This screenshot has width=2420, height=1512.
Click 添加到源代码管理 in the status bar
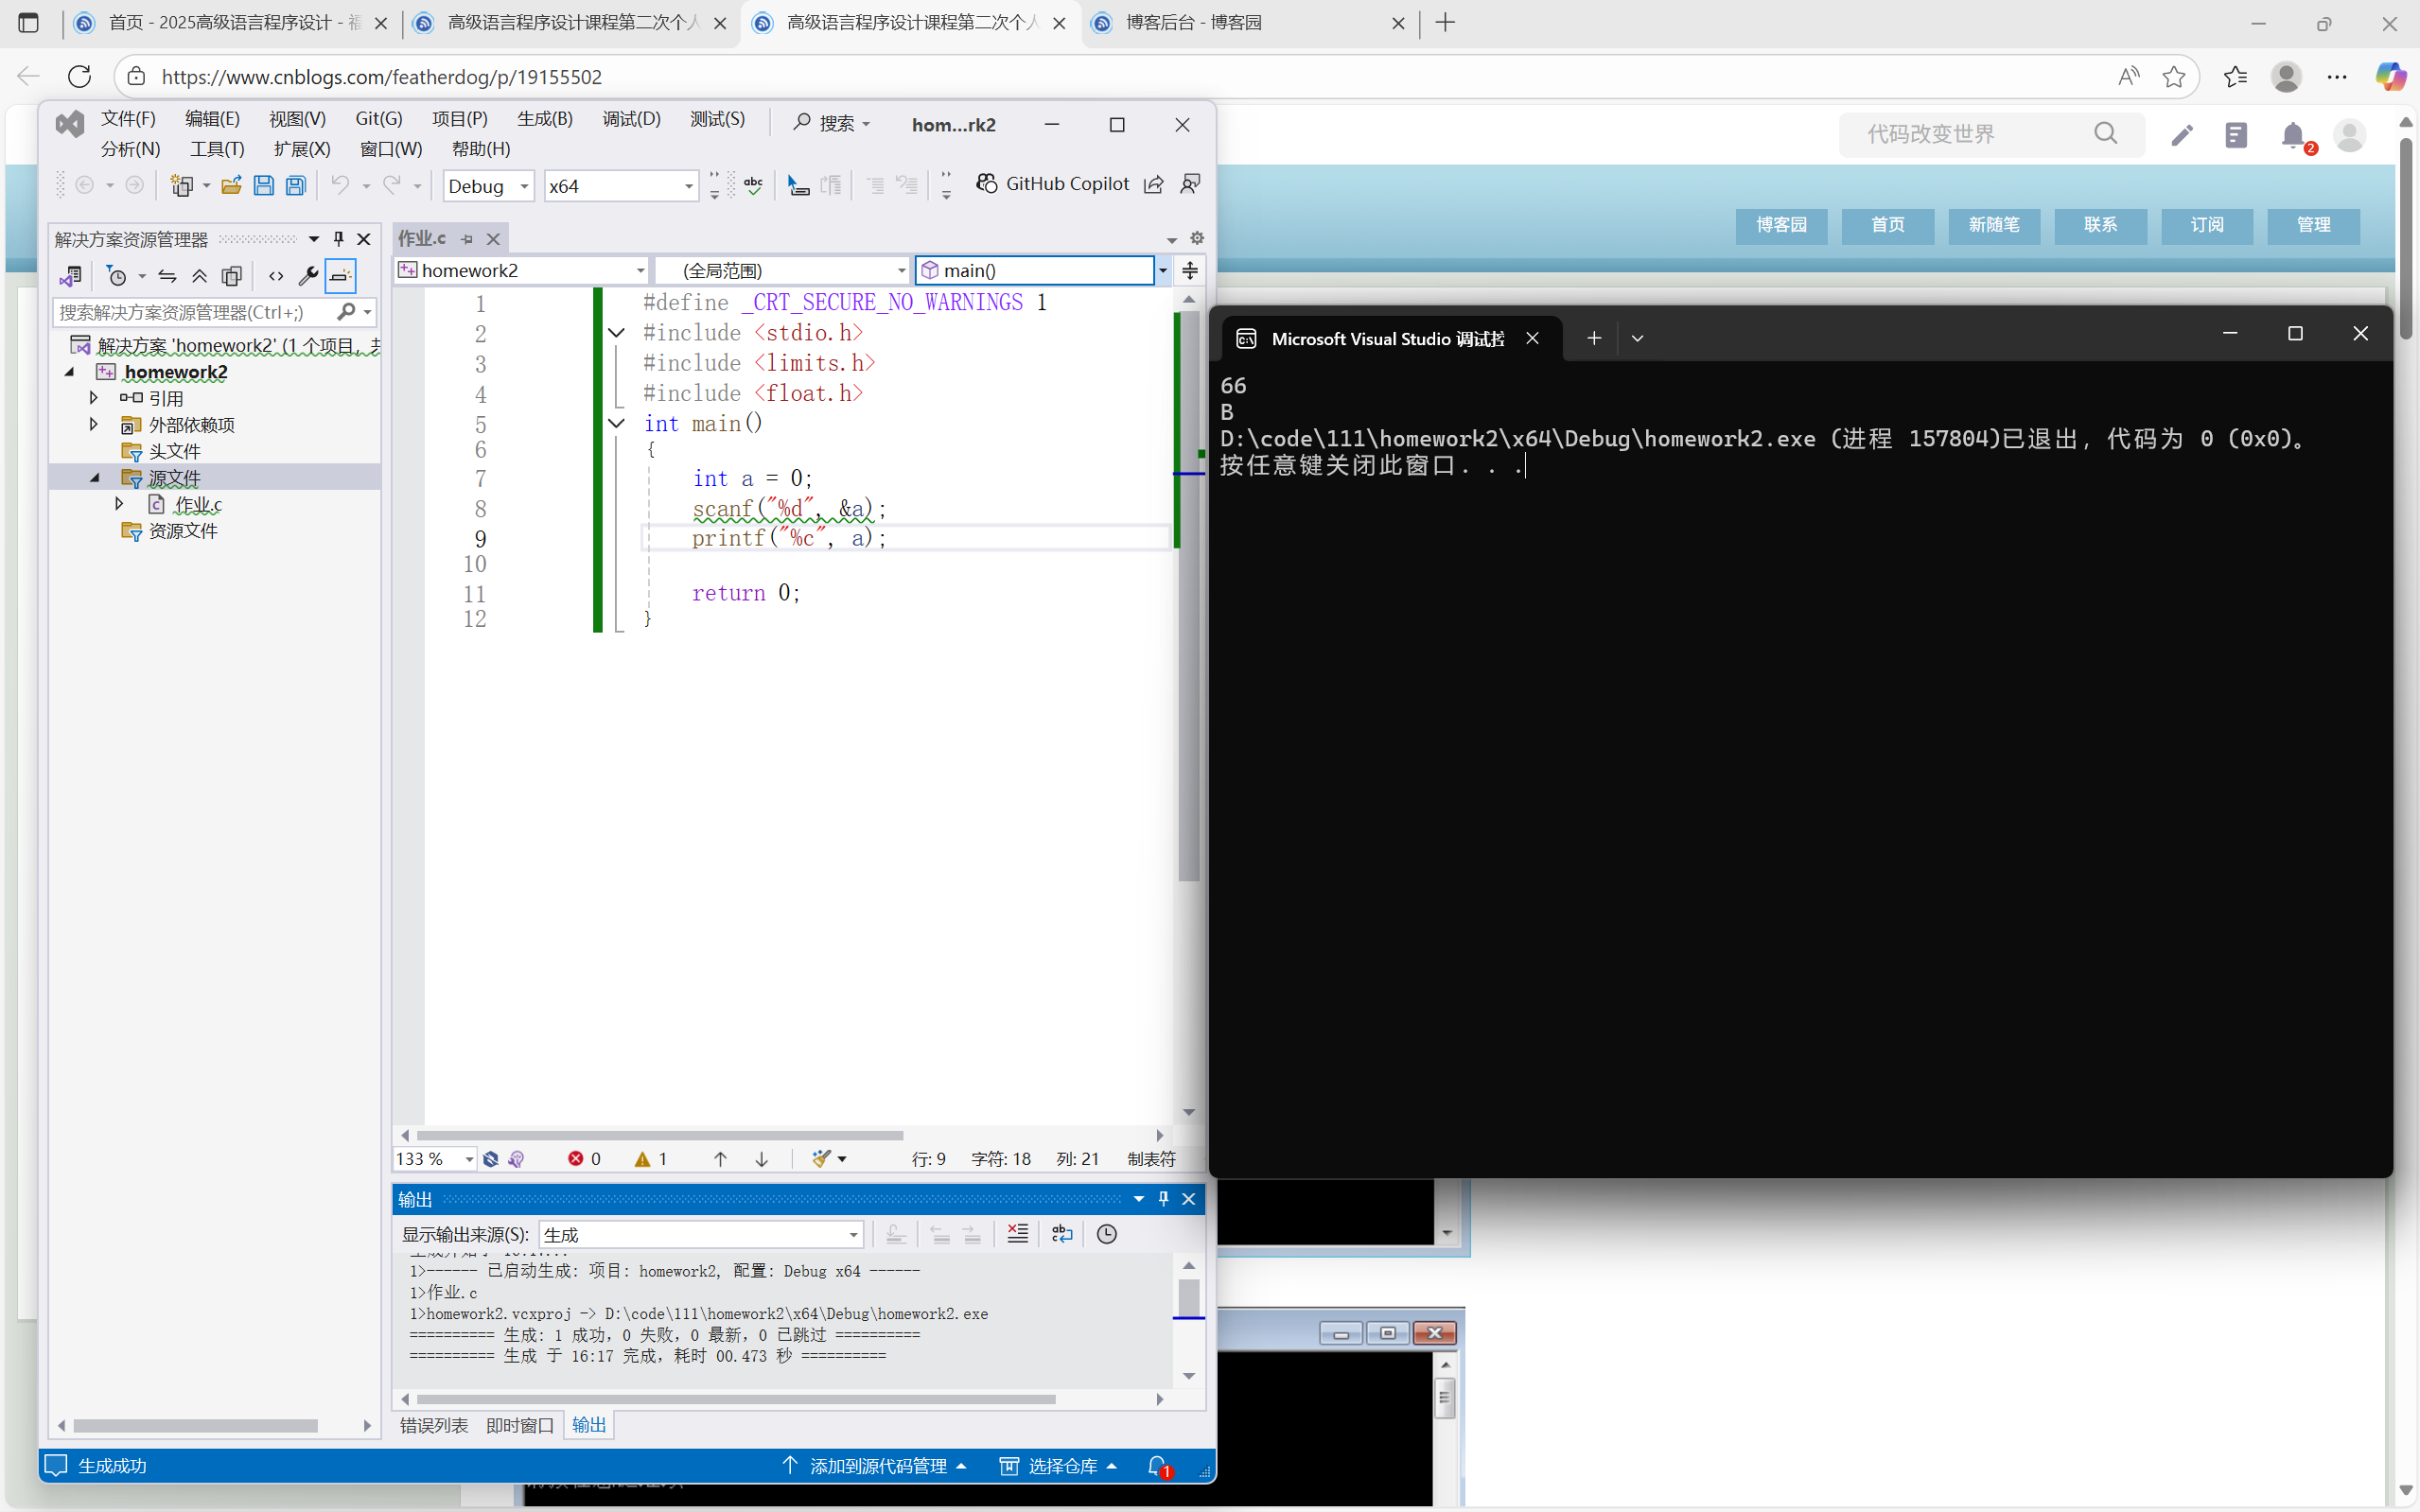point(876,1465)
